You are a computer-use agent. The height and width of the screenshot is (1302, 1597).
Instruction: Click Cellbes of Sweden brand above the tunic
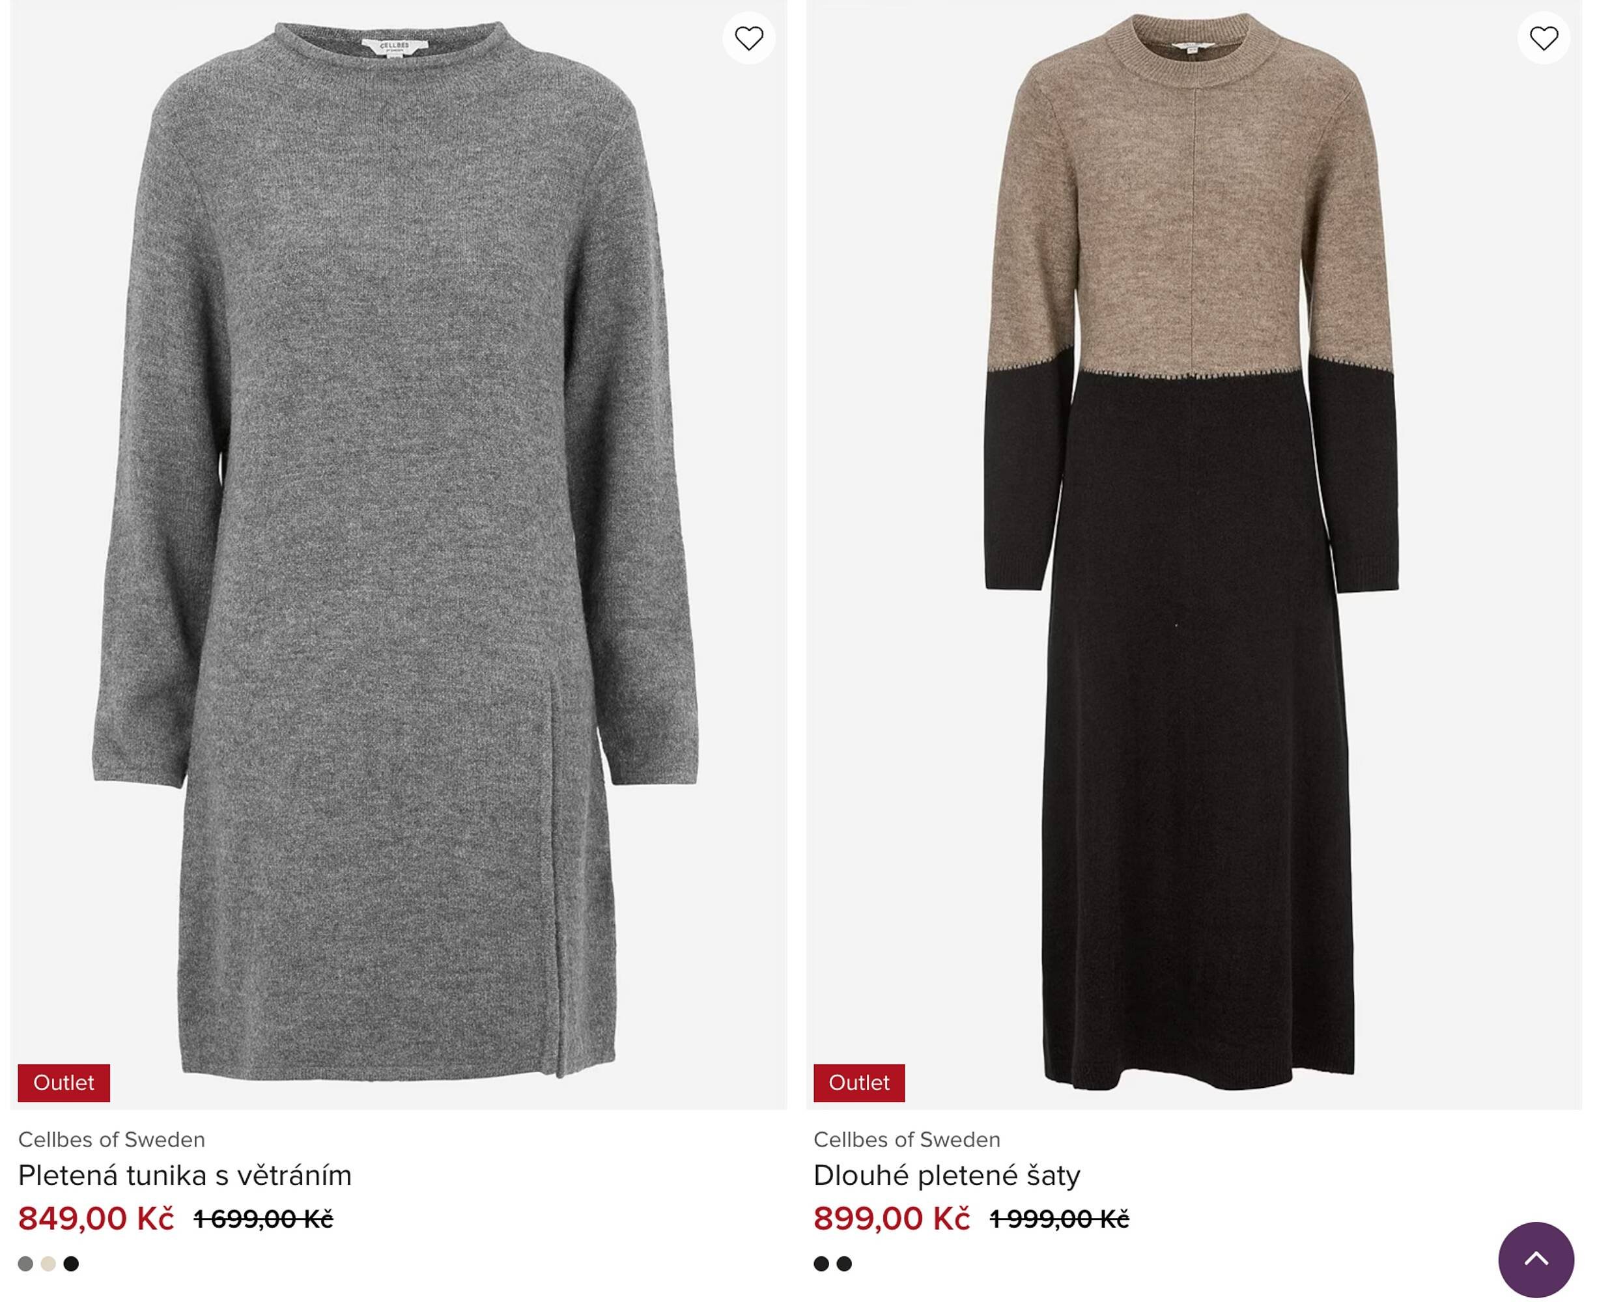tap(111, 1139)
